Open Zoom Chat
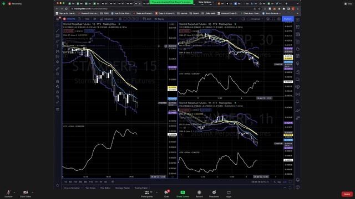This screenshot has width=355, height=199. coord(166,193)
